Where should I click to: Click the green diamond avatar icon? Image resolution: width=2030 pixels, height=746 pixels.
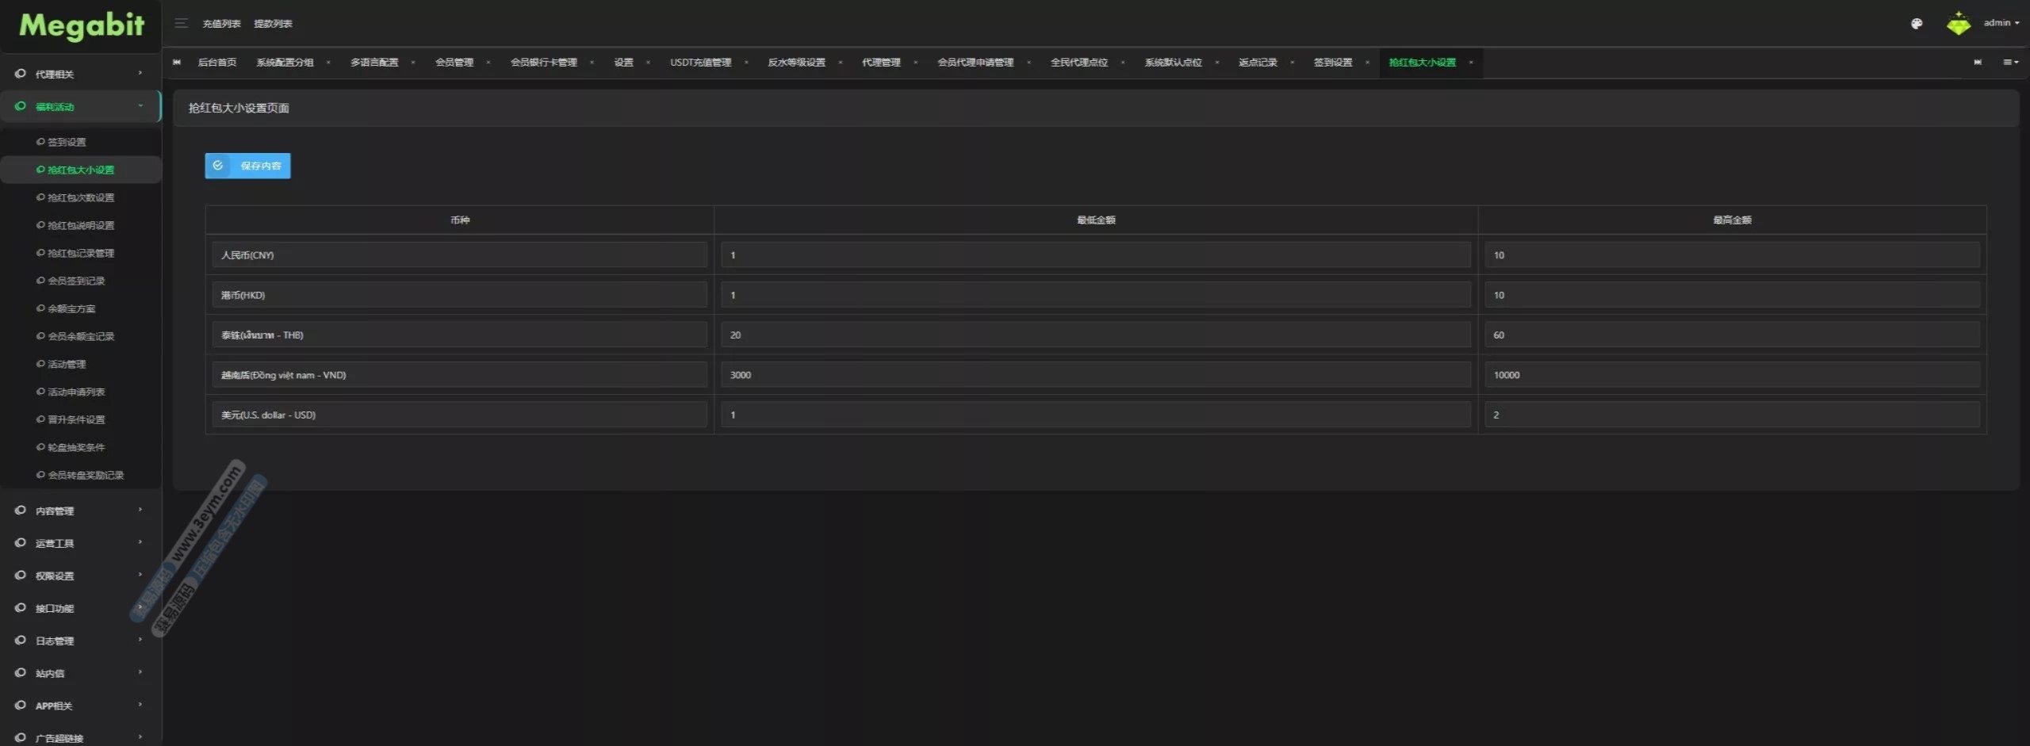1958,24
